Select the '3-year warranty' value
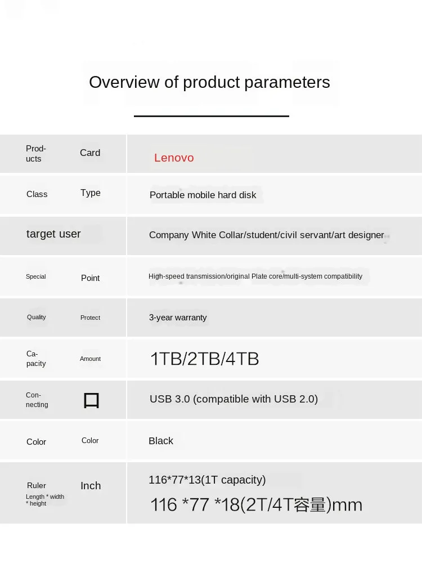422x563 pixels. click(x=178, y=318)
